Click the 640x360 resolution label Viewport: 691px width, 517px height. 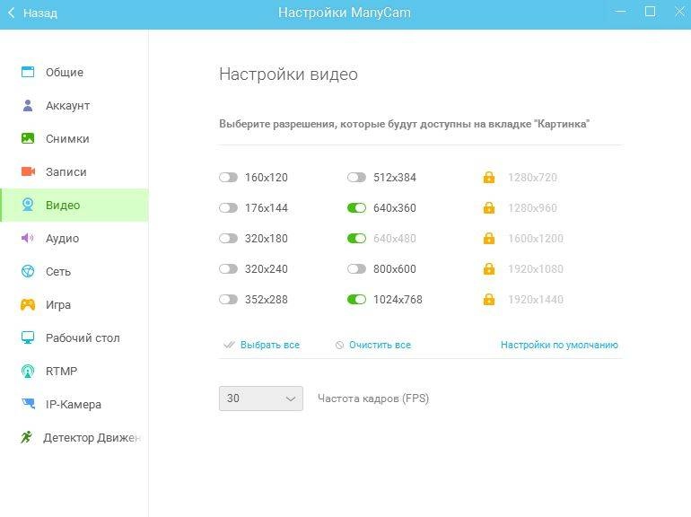click(x=395, y=207)
